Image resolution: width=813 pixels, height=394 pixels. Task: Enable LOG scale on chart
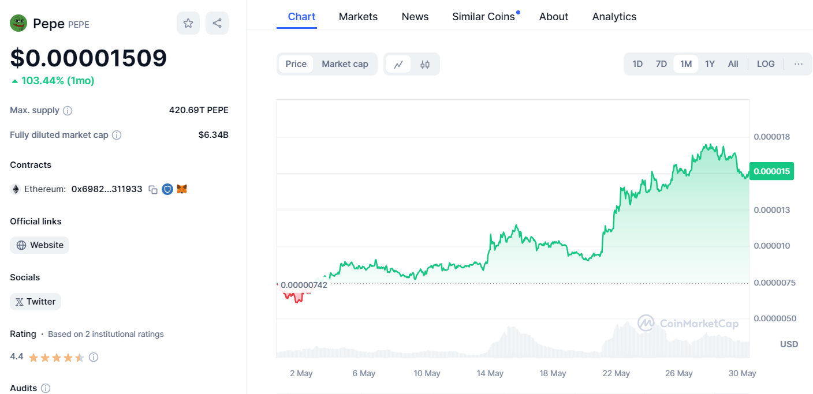766,64
